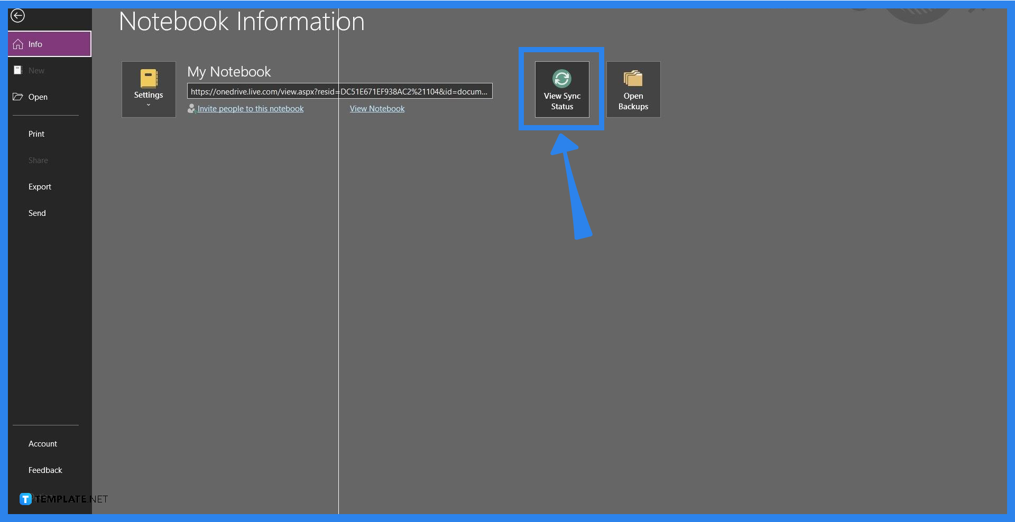Open the Account settings

click(x=43, y=443)
